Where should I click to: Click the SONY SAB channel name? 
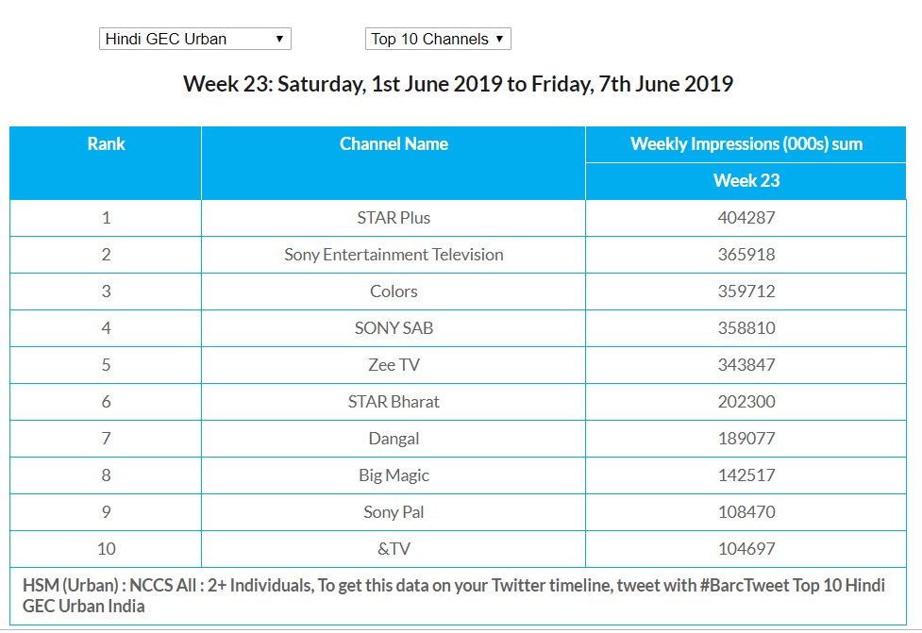pyautogui.click(x=394, y=328)
